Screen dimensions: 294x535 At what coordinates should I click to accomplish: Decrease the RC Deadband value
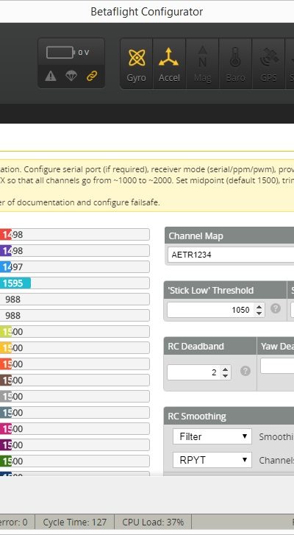click(225, 375)
